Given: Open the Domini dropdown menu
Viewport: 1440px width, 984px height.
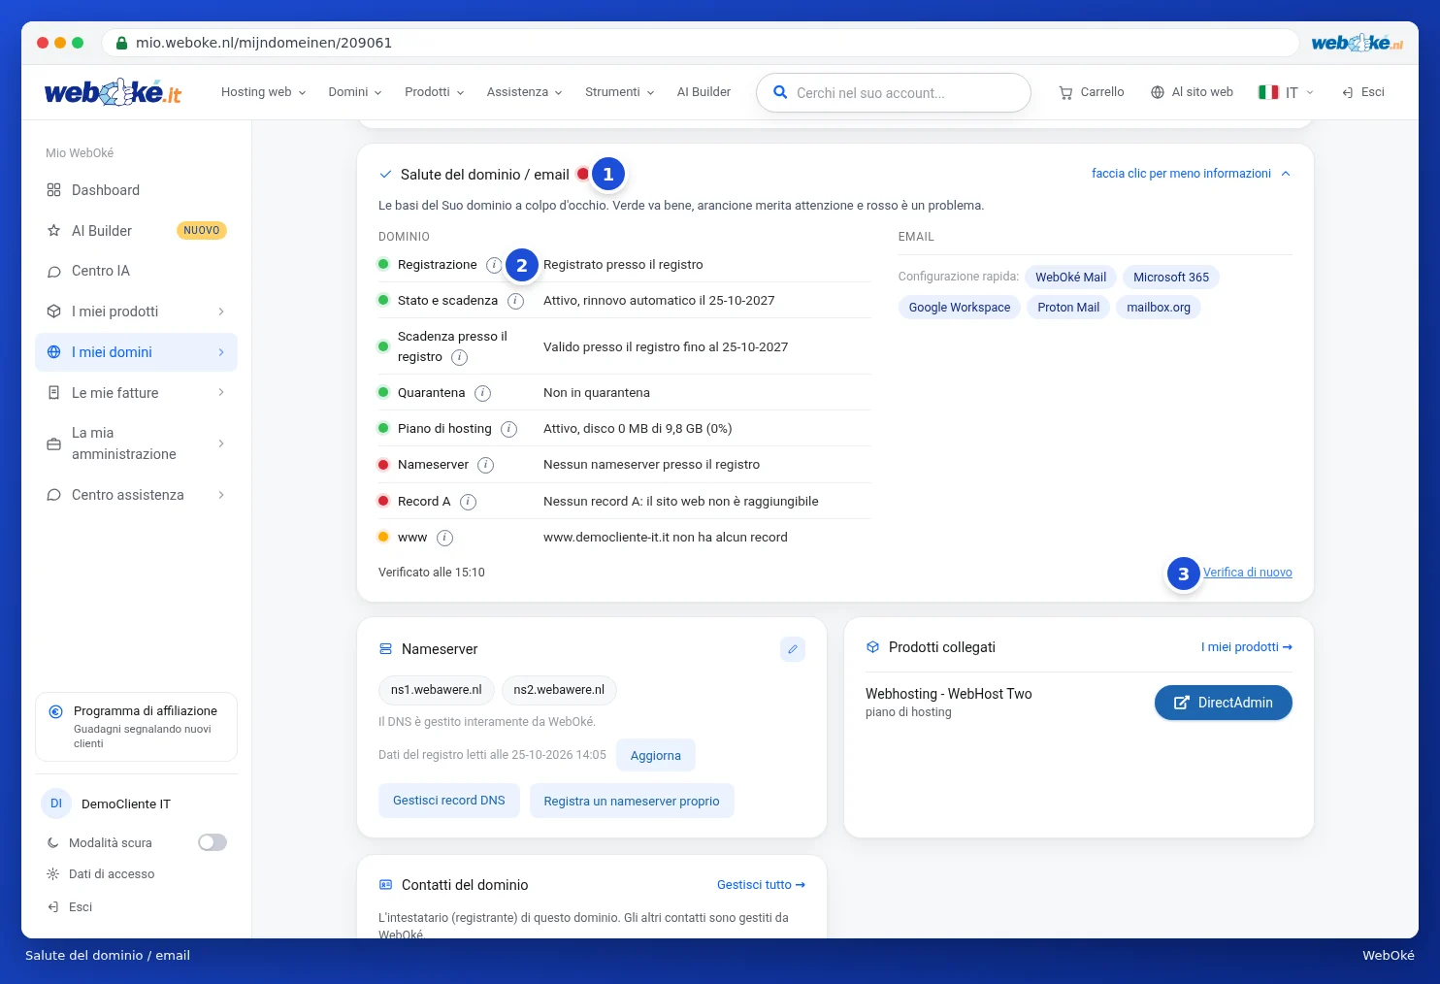Looking at the screenshot, I should [355, 92].
